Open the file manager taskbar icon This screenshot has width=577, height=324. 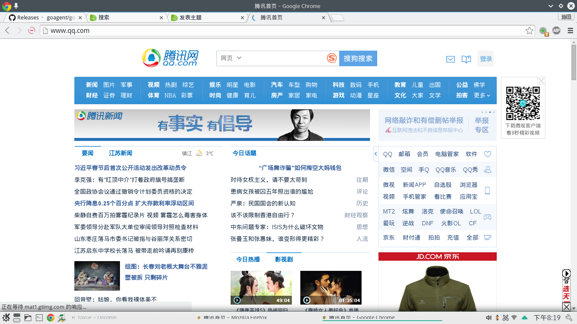pyautogui.click(x=28, y=318)
